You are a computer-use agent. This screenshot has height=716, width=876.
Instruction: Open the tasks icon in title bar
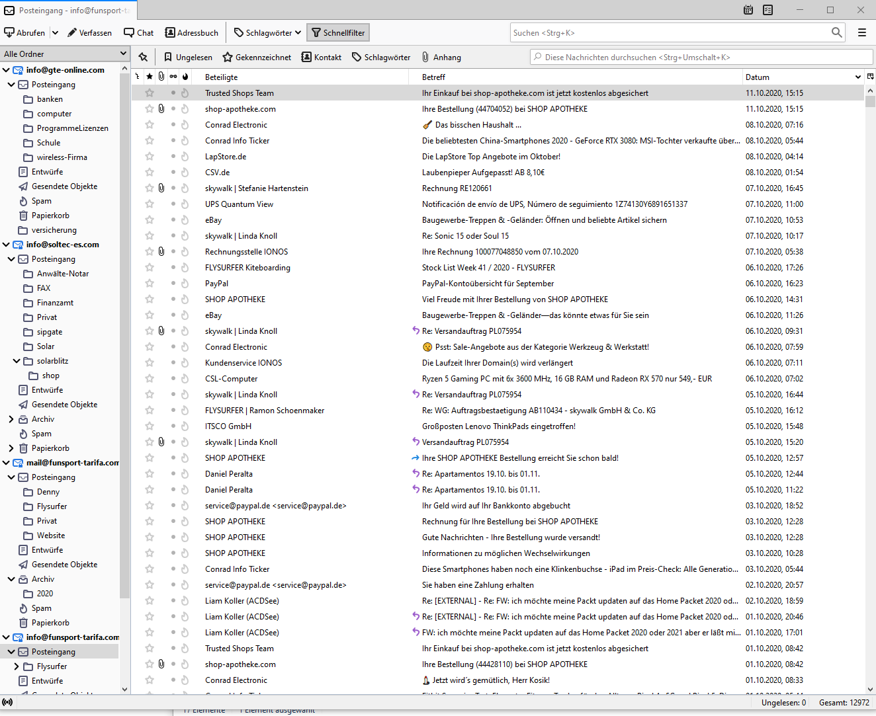pos(767,10)
